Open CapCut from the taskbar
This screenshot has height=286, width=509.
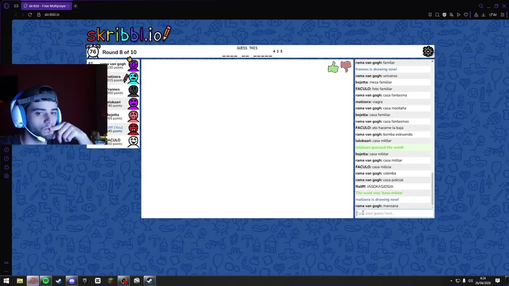pyautogui.click(x=98, y=281)
